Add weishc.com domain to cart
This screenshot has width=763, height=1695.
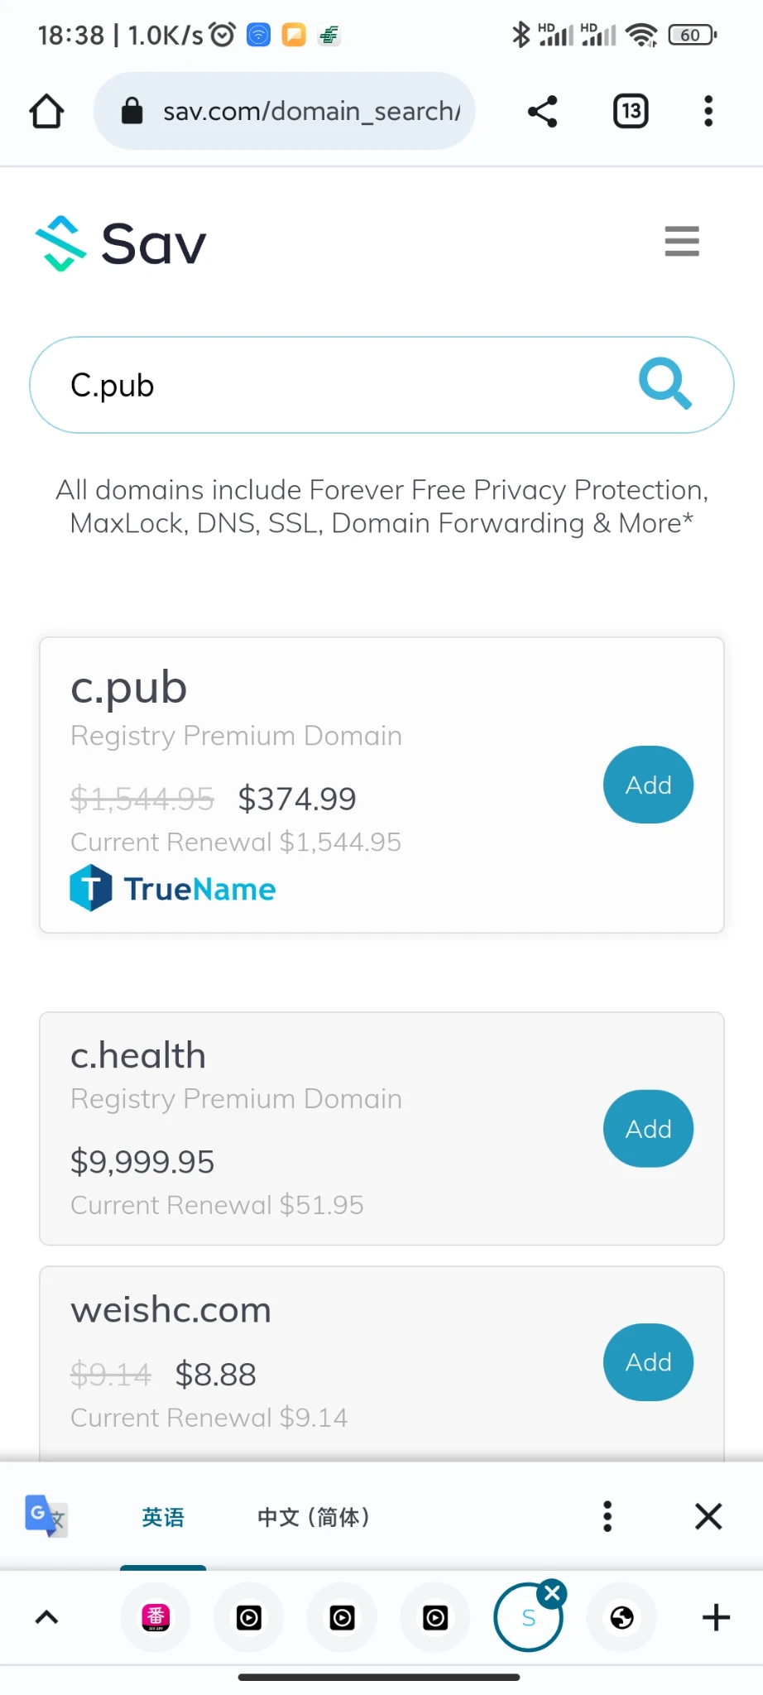(648, 1362)
